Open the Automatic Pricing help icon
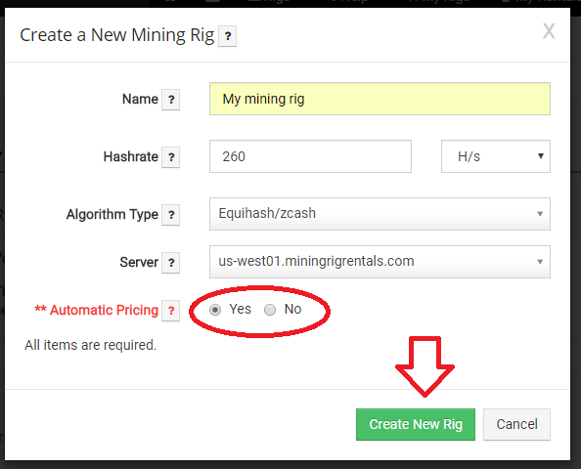 pos(171,311)
